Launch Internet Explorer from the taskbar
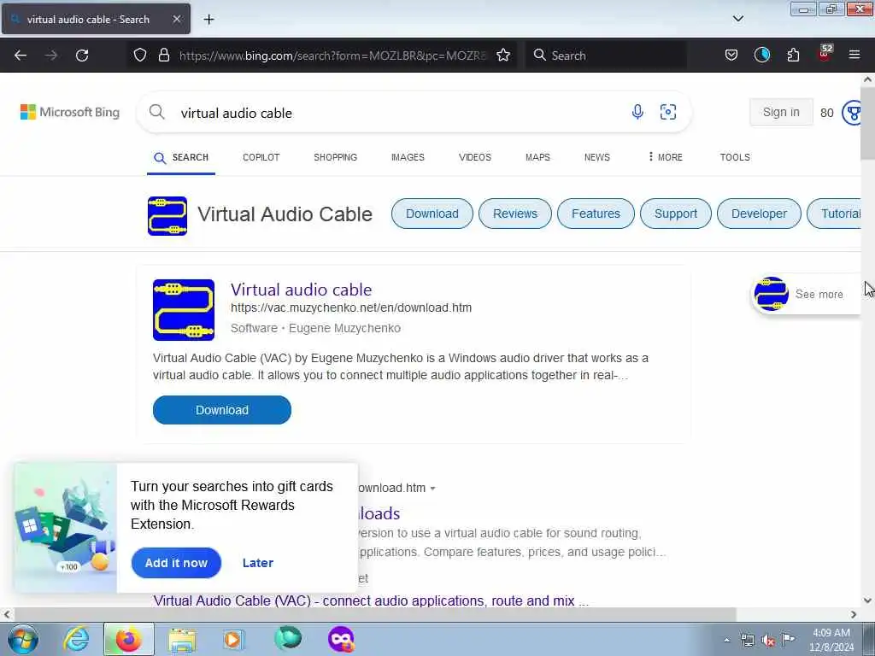 click(x=76, y=639)
